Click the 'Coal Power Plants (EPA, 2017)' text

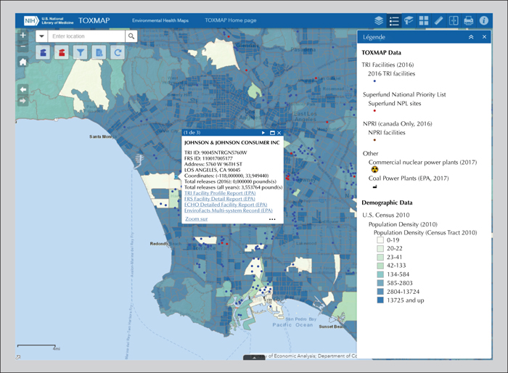click(409, 179)
